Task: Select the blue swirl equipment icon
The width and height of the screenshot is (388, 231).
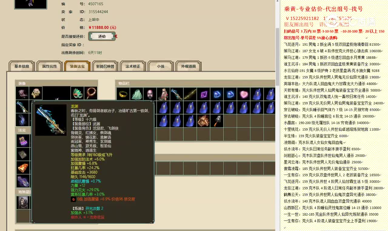Action: tap(22, 120)
